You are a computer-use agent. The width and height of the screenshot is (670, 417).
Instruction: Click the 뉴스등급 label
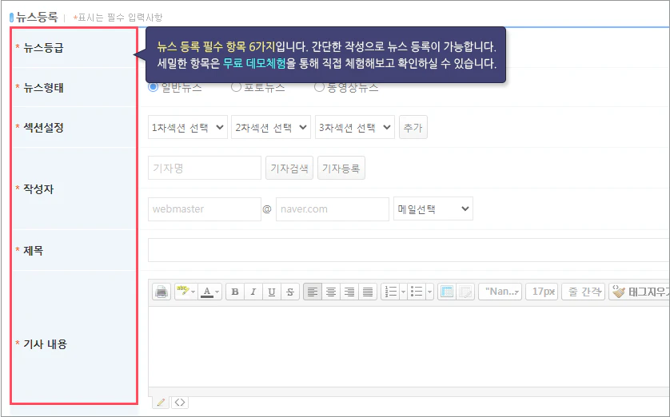click(x=44, y=47)
